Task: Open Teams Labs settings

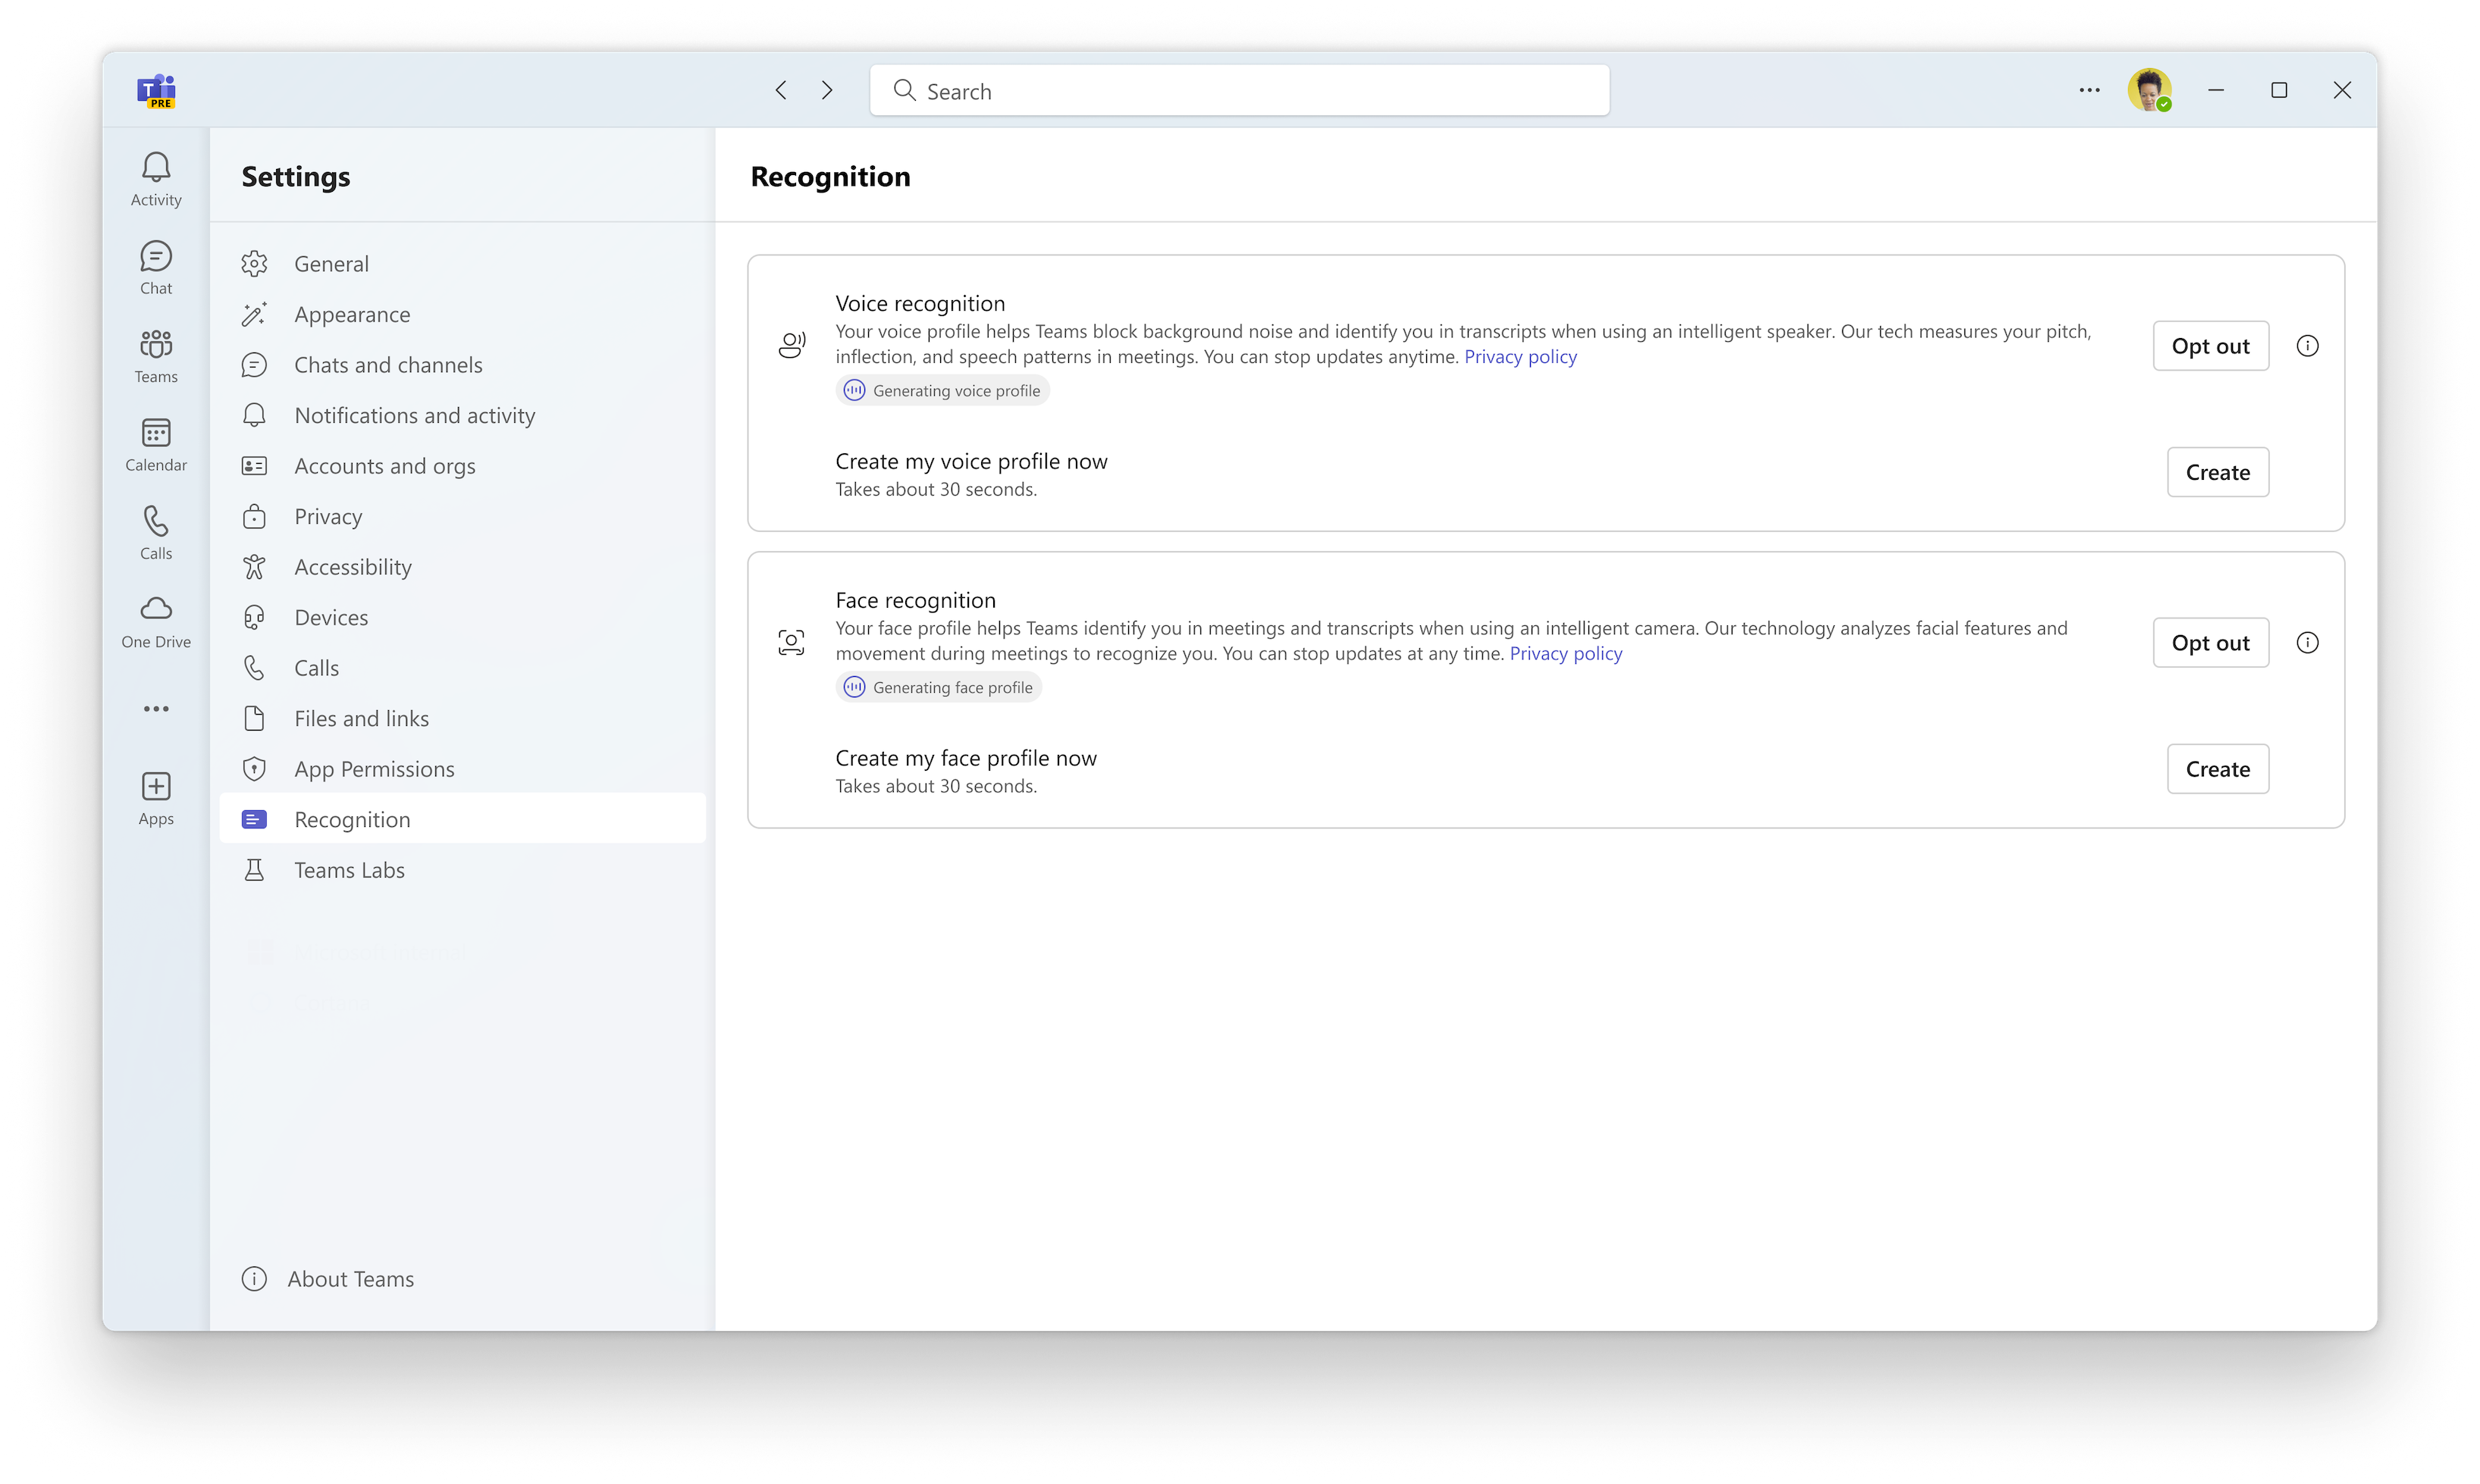Action: pos(348,869)
